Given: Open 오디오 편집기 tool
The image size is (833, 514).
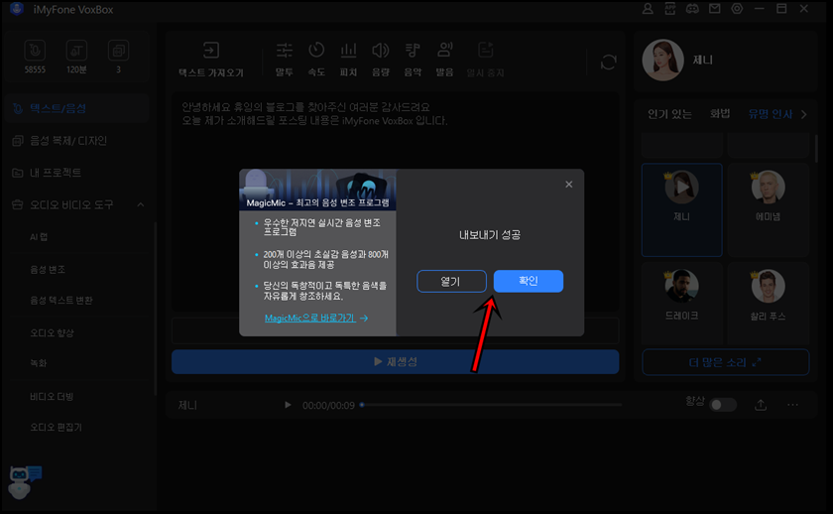Looking at the screenshot, I should click(x=56, y=428).
